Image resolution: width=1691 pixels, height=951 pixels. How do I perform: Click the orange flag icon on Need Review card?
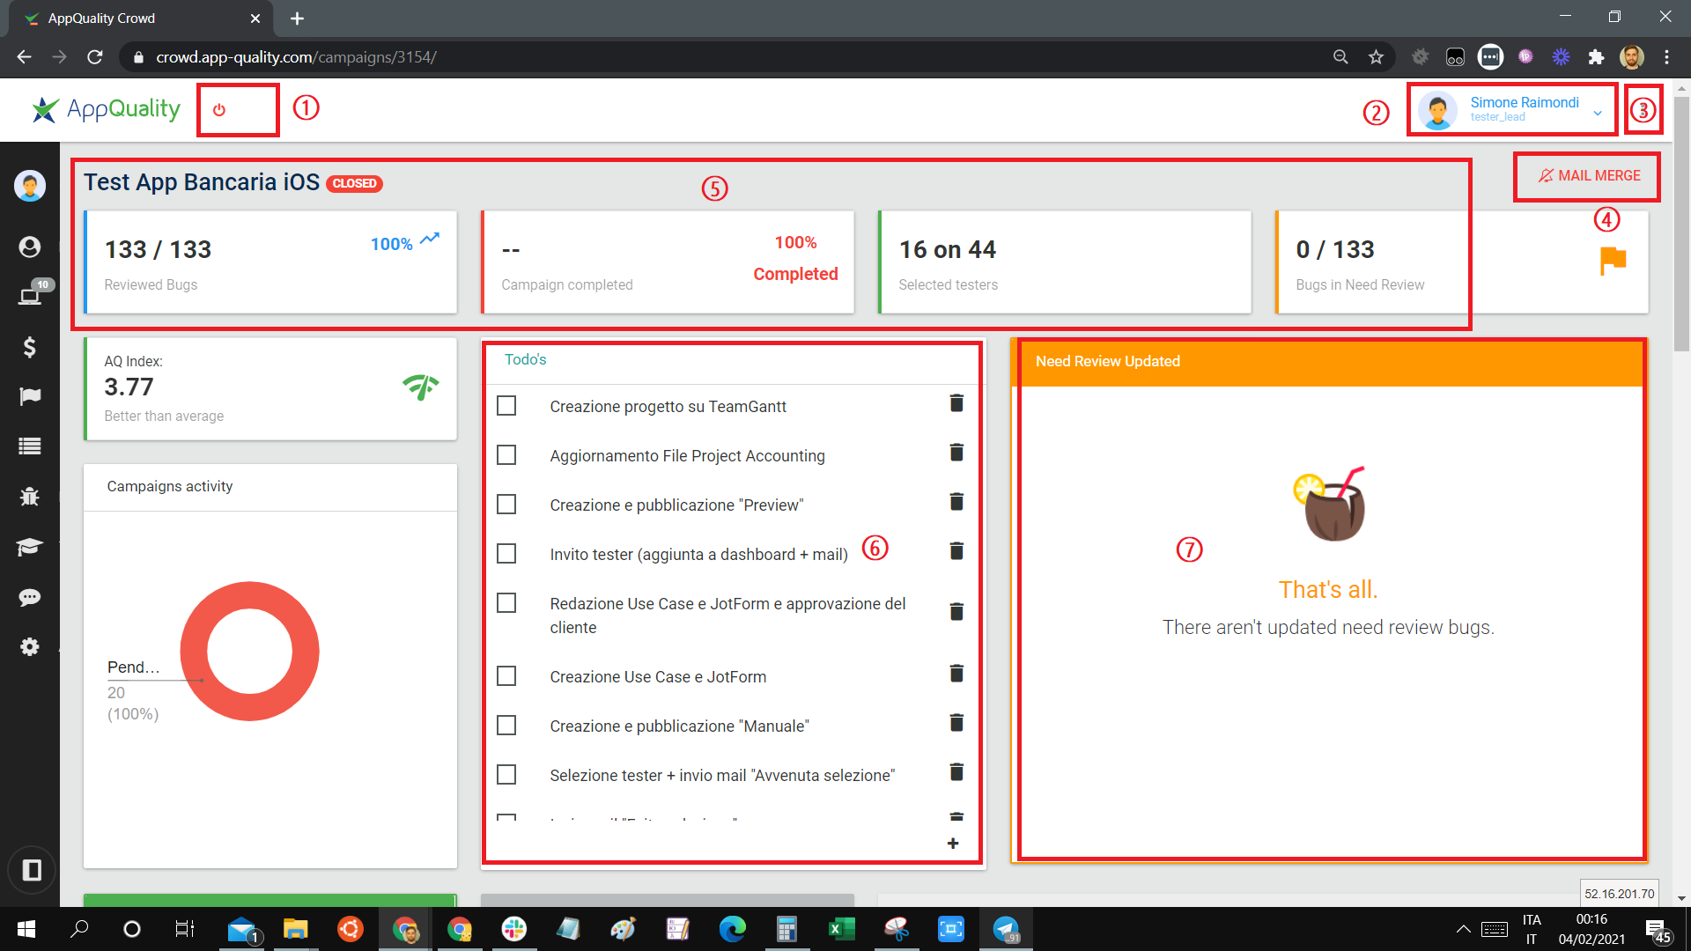click(1613, 261)
